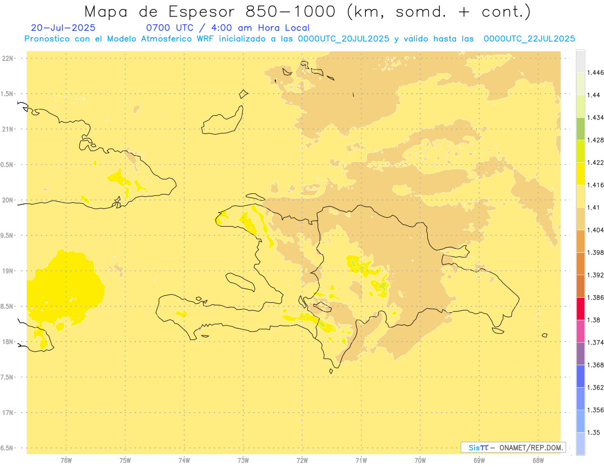Viewport: 604px width, 467px height.
Task: Click the pink legend swatch between 1.374 and 1.38
Action: click(x=580, y=331)
